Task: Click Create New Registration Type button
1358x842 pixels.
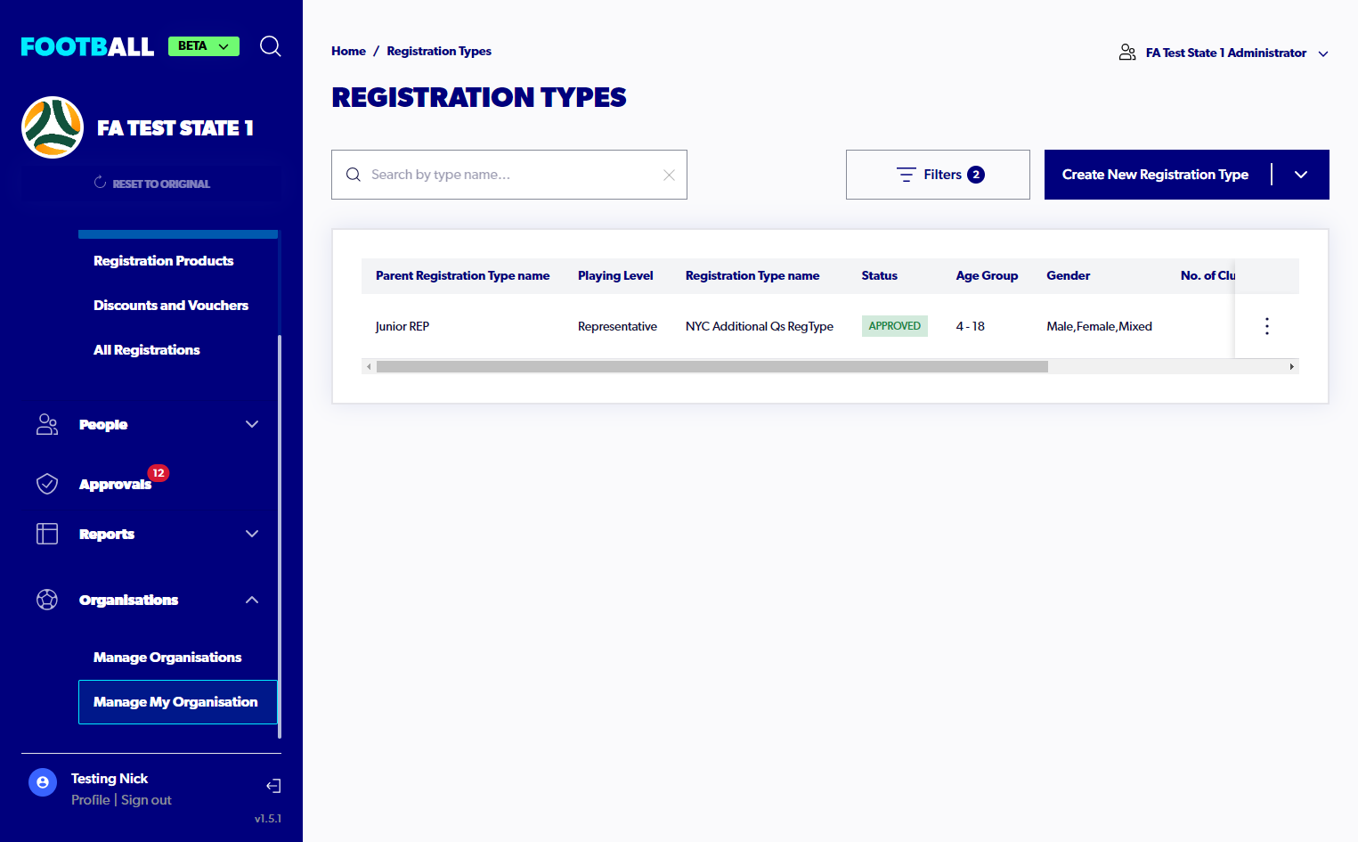Action: point(1155,175)
